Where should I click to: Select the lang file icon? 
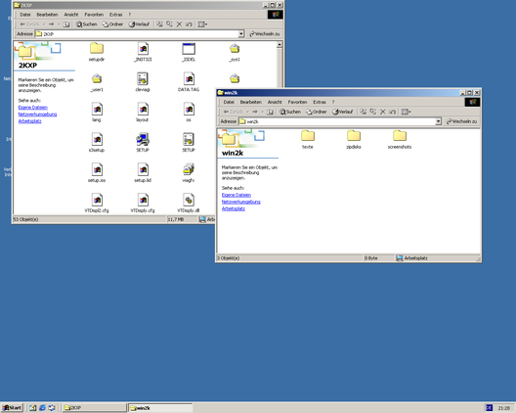[x=97, y=110]
